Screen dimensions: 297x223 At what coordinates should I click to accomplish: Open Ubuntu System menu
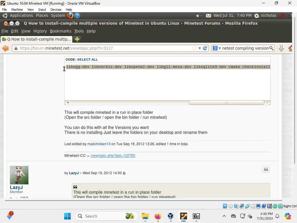point(58,16)
